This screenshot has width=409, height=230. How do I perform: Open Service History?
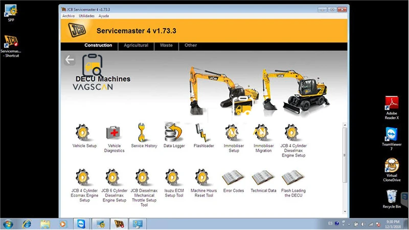144,136
